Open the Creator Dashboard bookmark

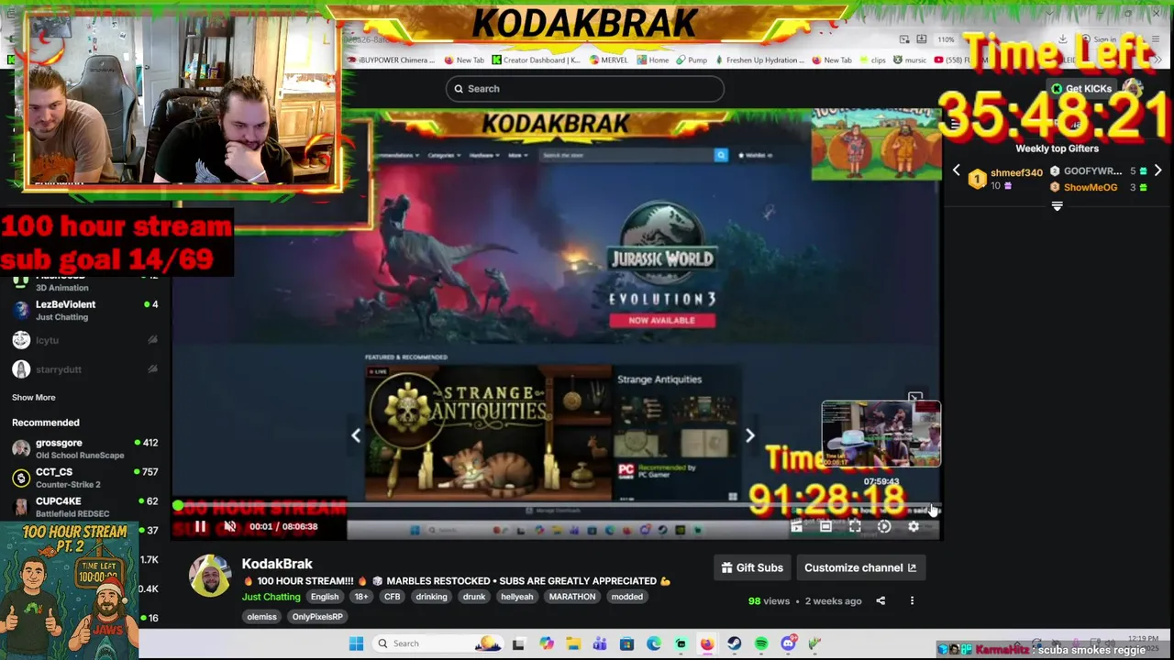[x=536, y=60]
